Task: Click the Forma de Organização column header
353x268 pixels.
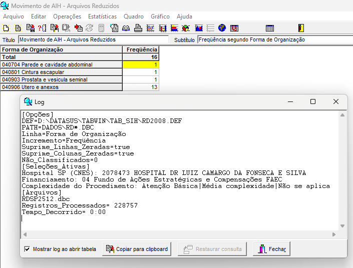Action: pyautogui.click(x=61, y=49)
